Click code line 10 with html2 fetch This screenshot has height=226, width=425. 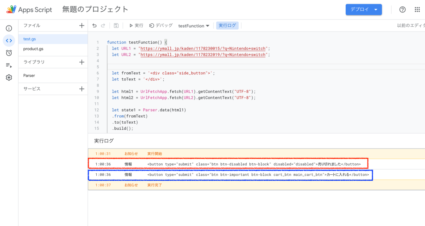(x=183, y=98)
